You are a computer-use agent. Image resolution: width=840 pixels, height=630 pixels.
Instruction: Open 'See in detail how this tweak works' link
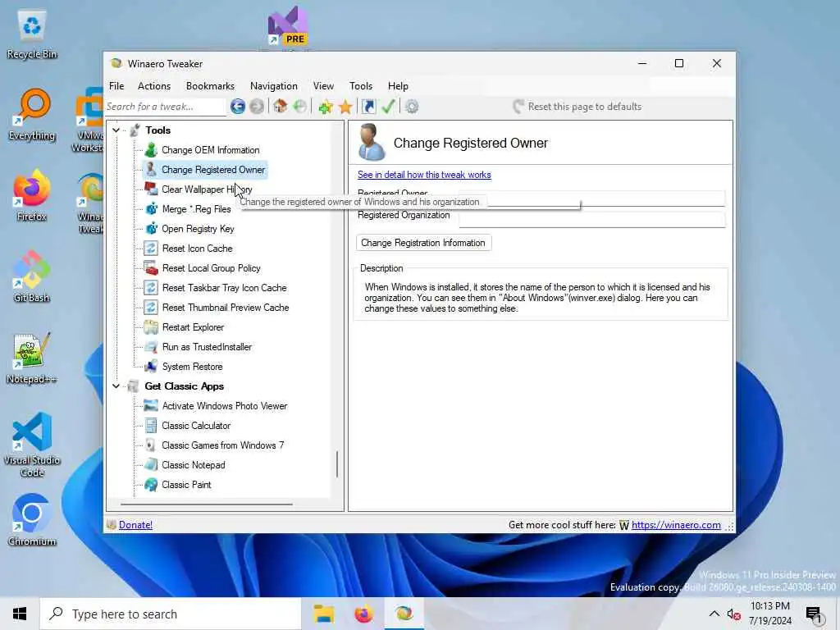tap(424, 175)
